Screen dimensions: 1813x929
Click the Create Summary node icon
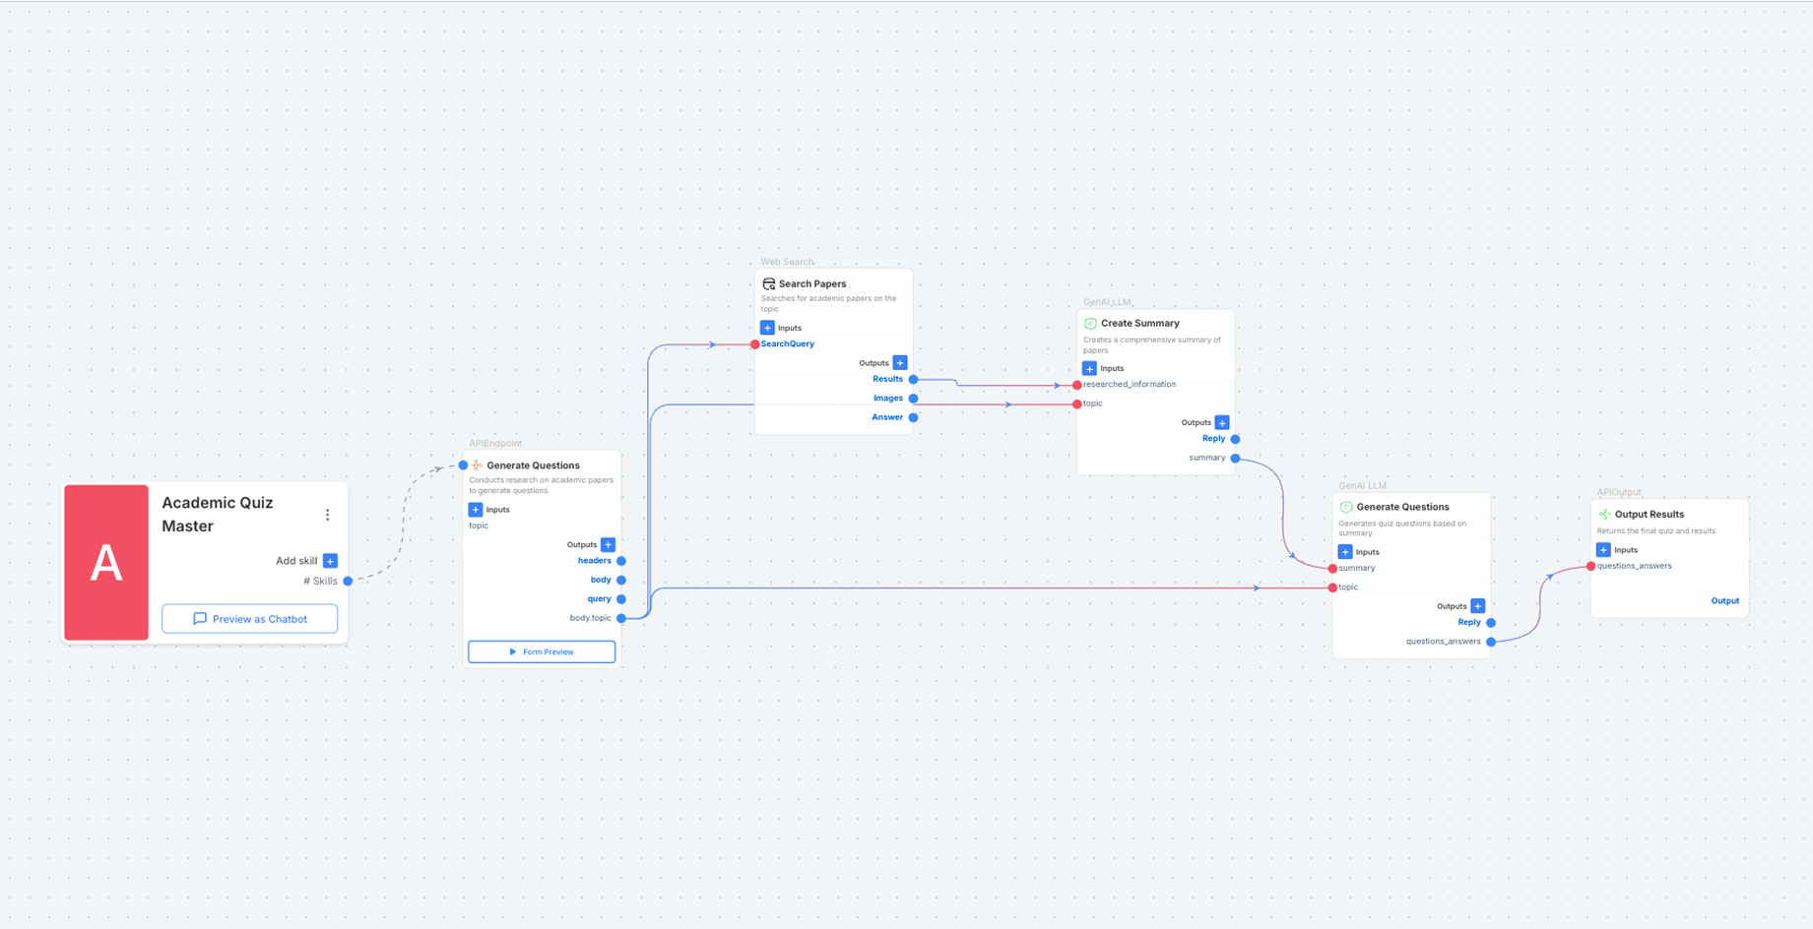pyautogui.click(x=1090, y=324)
